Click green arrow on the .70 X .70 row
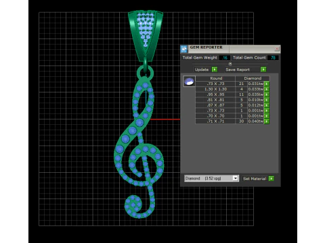 click(x=267, y=116)
